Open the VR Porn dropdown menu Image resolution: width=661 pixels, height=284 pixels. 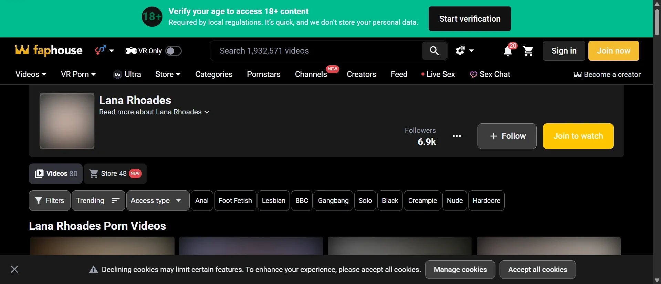78,74
